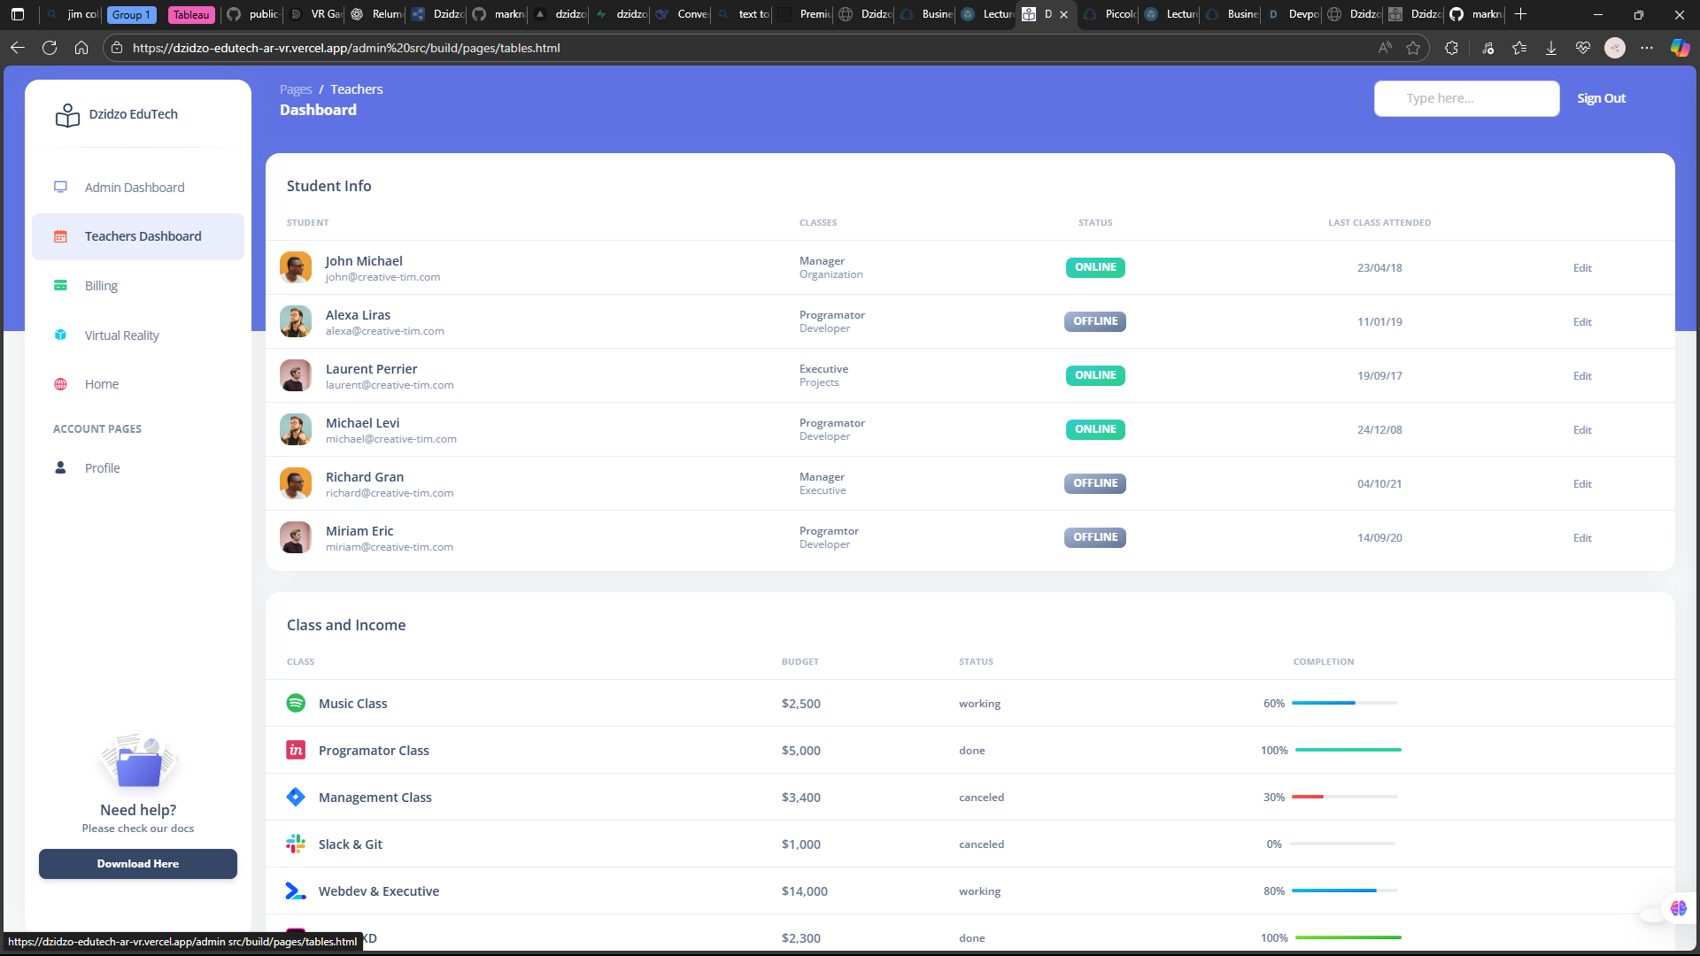The height and width of the screenshot is (956, 1700).
Task: Click Alexa Liras's OFFLINE status badge
Action: coord(1095,321)
